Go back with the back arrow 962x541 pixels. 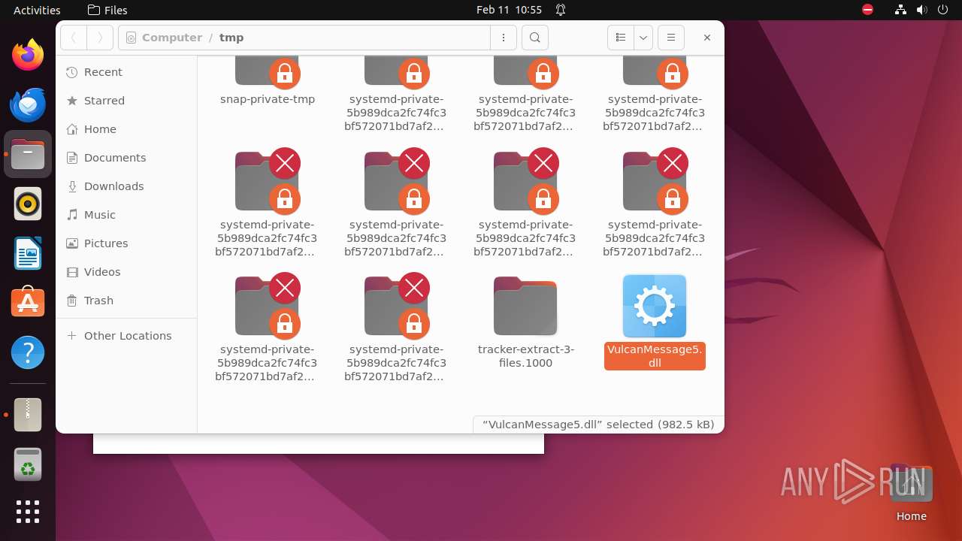pos(74,38)
